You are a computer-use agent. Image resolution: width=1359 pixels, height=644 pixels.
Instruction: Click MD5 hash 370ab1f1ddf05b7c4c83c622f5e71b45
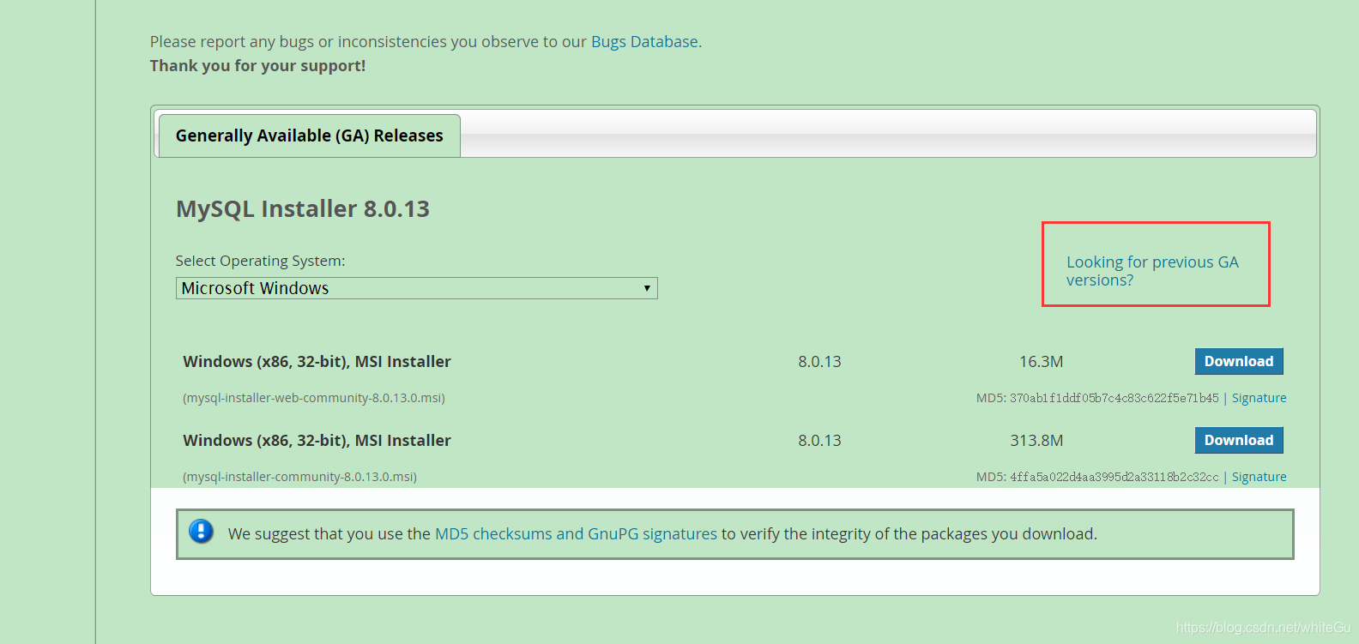point(1114,398)
